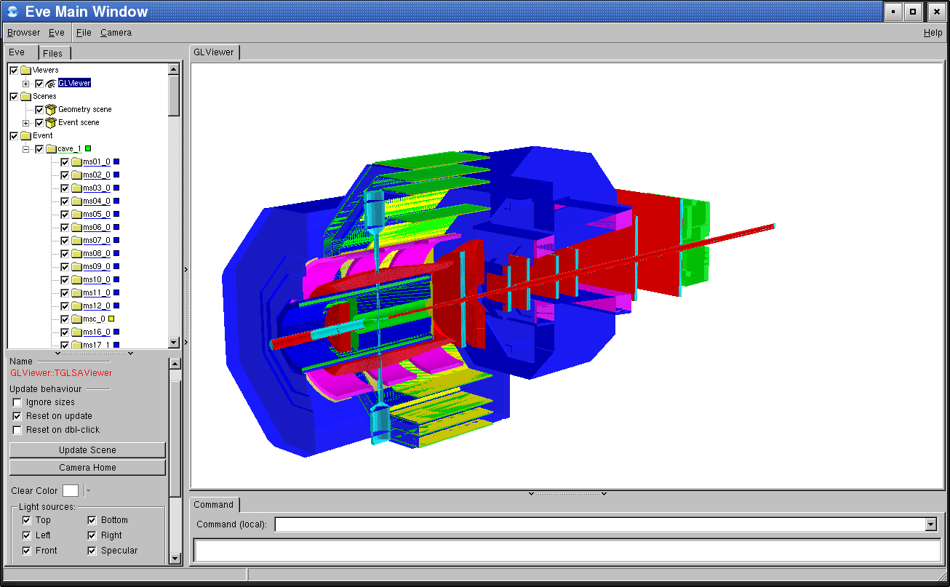Open the Command (local) dropdown arrow

930,524
